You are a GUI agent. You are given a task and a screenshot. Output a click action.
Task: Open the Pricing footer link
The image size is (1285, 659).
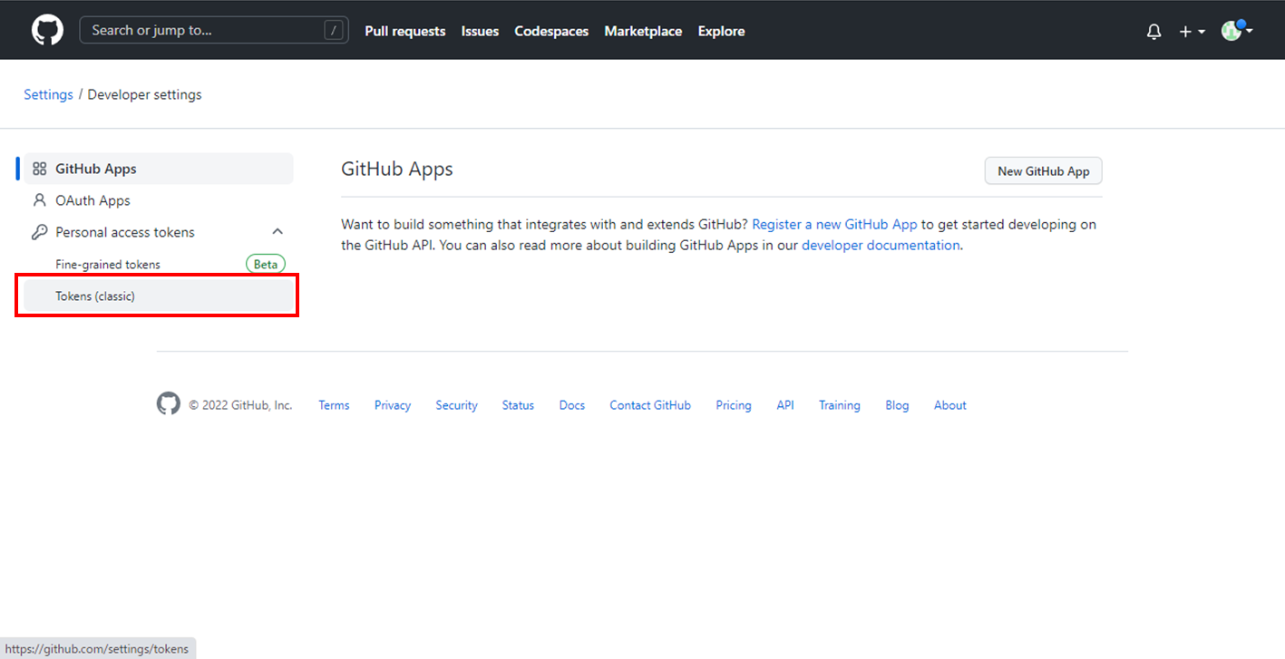(x=734, y=405)
